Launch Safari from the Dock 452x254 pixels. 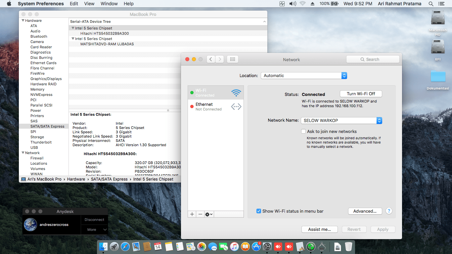125,246
